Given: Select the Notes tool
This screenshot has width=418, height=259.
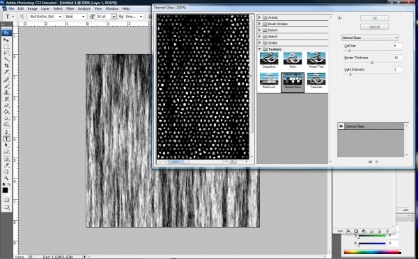Looking at the screenshot, I should pyautogui.click(x=6, y=160).
